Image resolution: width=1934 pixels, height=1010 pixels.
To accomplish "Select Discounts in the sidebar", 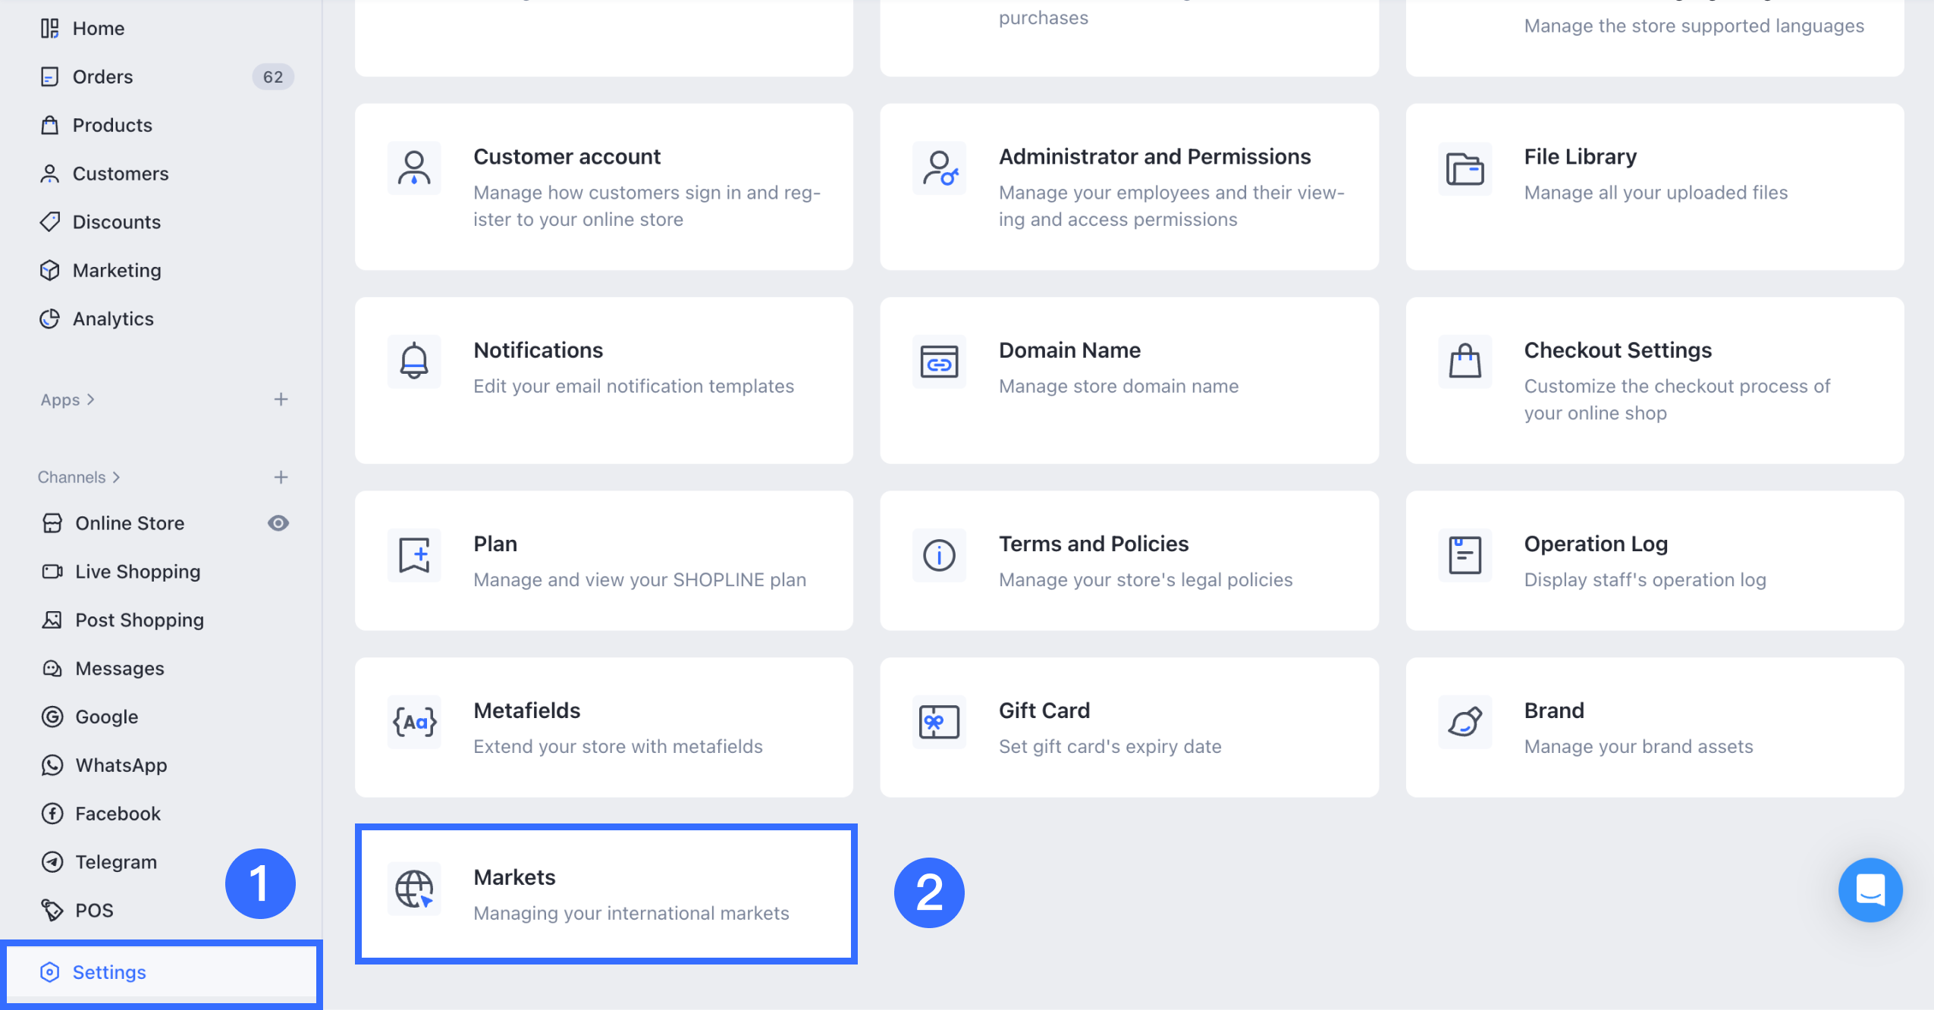I will pos(117,222).
